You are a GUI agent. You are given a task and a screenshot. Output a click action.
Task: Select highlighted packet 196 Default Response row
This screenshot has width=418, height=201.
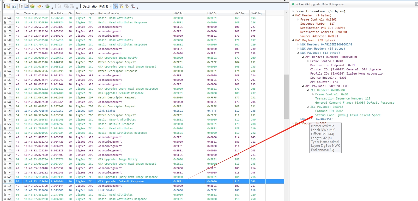(x=143, y=182)
